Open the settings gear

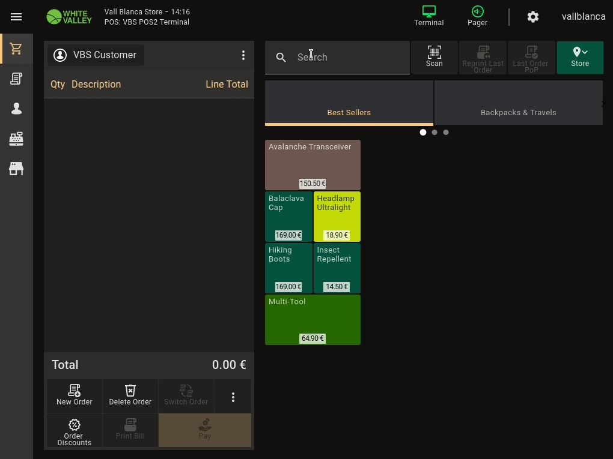(532, 17)
